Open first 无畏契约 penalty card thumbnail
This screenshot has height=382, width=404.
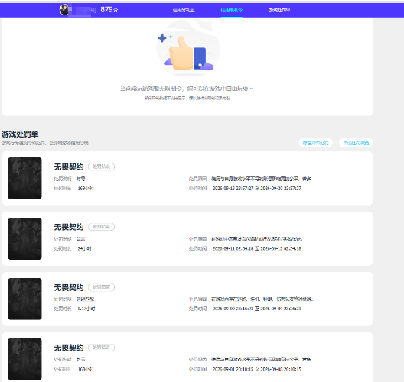pos(24,178)
